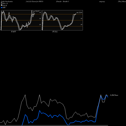Click the FAST chart label

click(13, 32)
